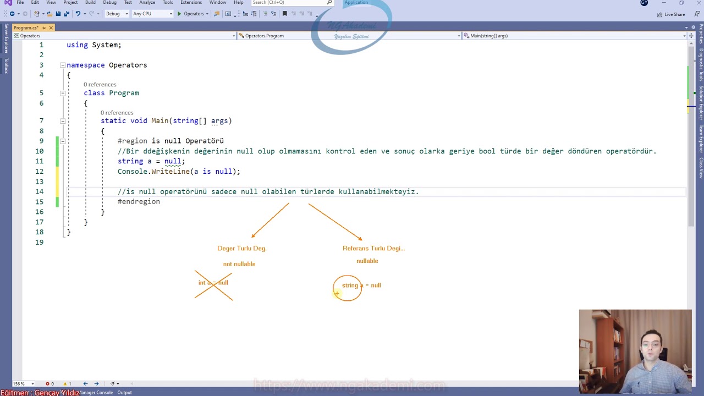Collapse the namespace Operators block

(63, 65)
